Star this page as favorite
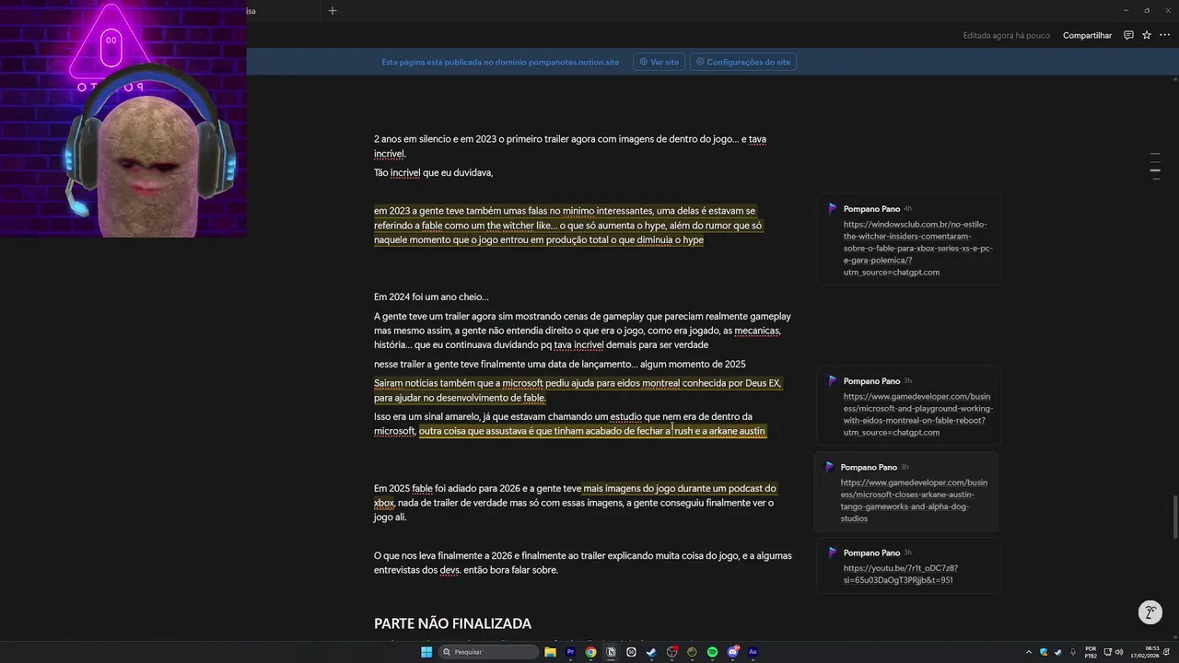The width and height of the screenshot is (1179, 663). 1147,35
